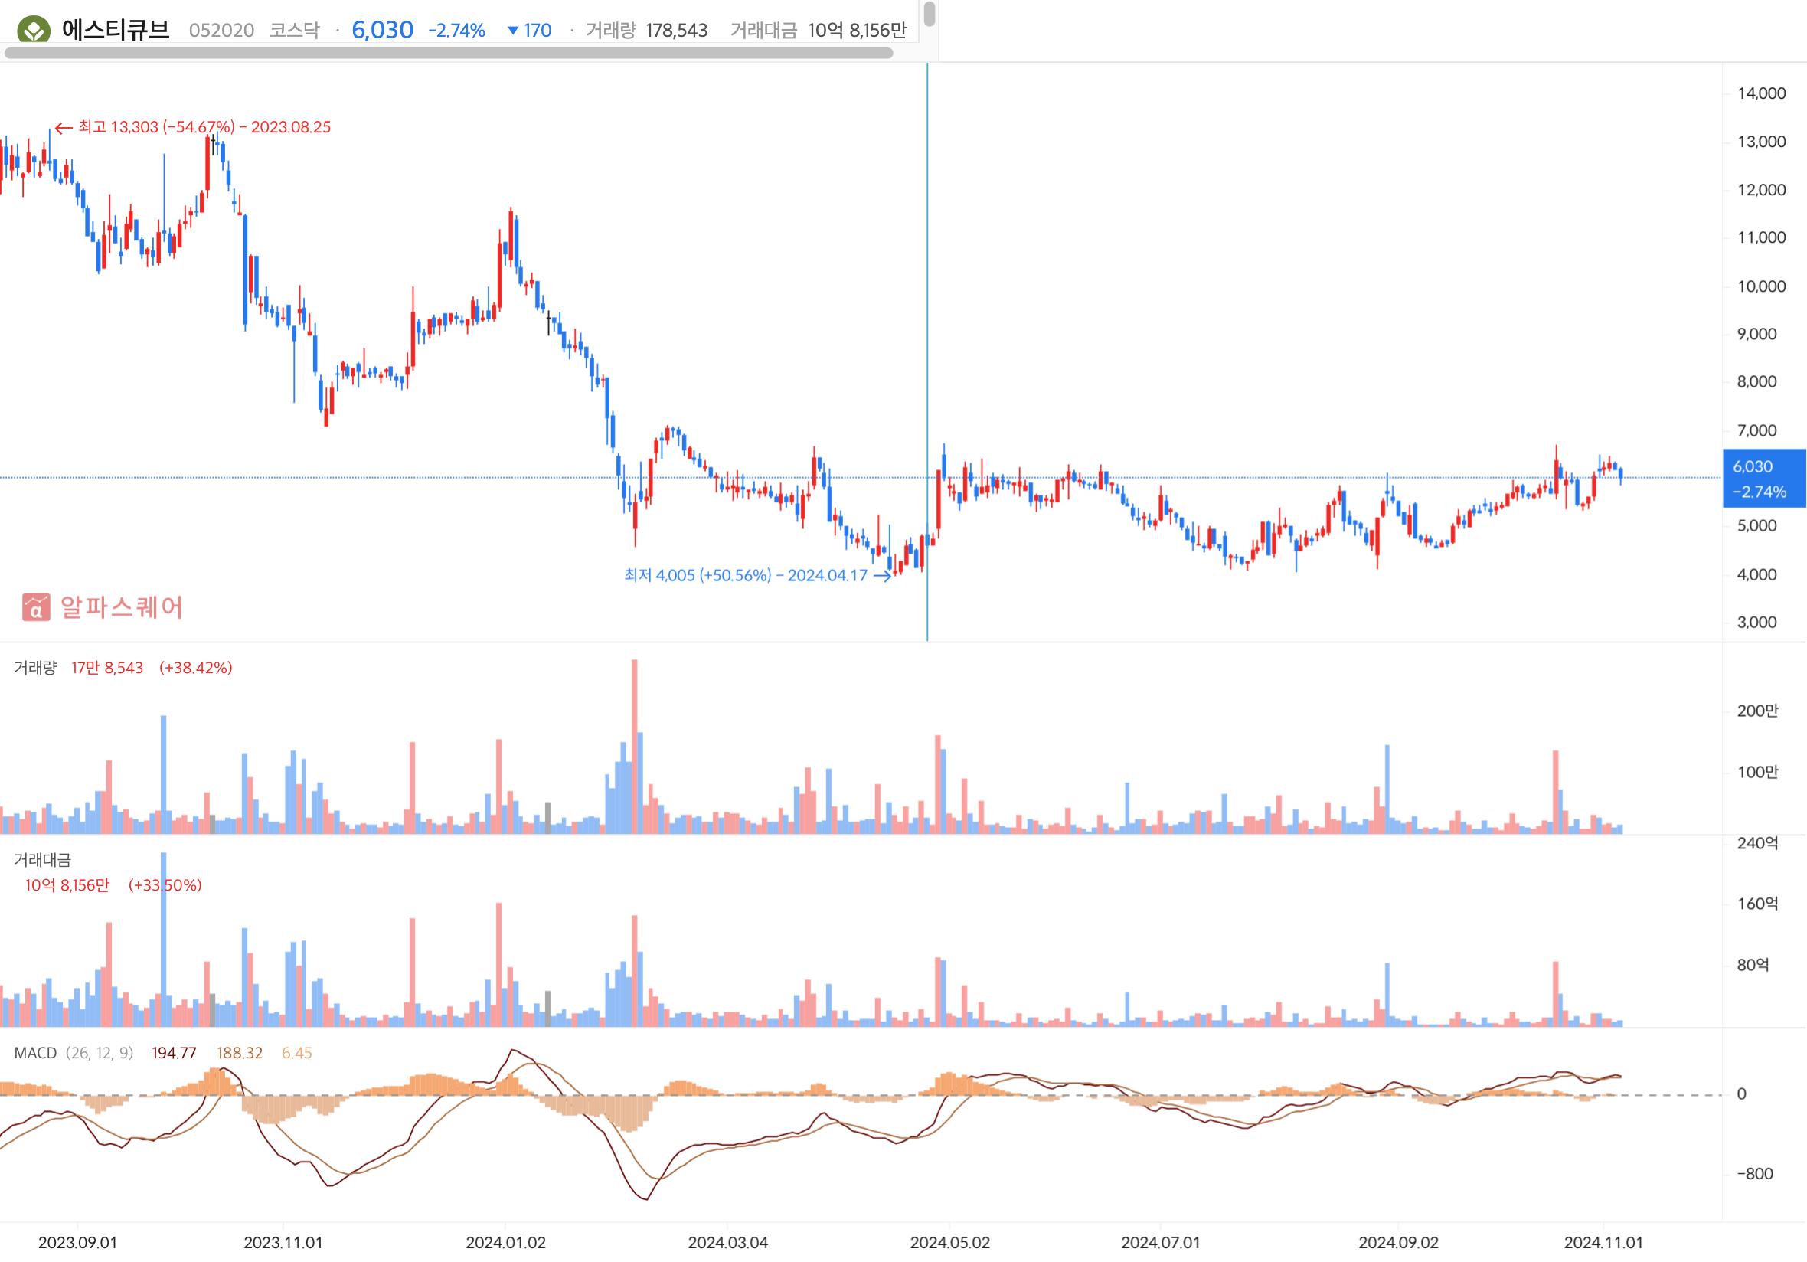The image size is (1807, 1262).
Task: Click the blue 6,030 price tag on axis
Action: click(1763, 479)
